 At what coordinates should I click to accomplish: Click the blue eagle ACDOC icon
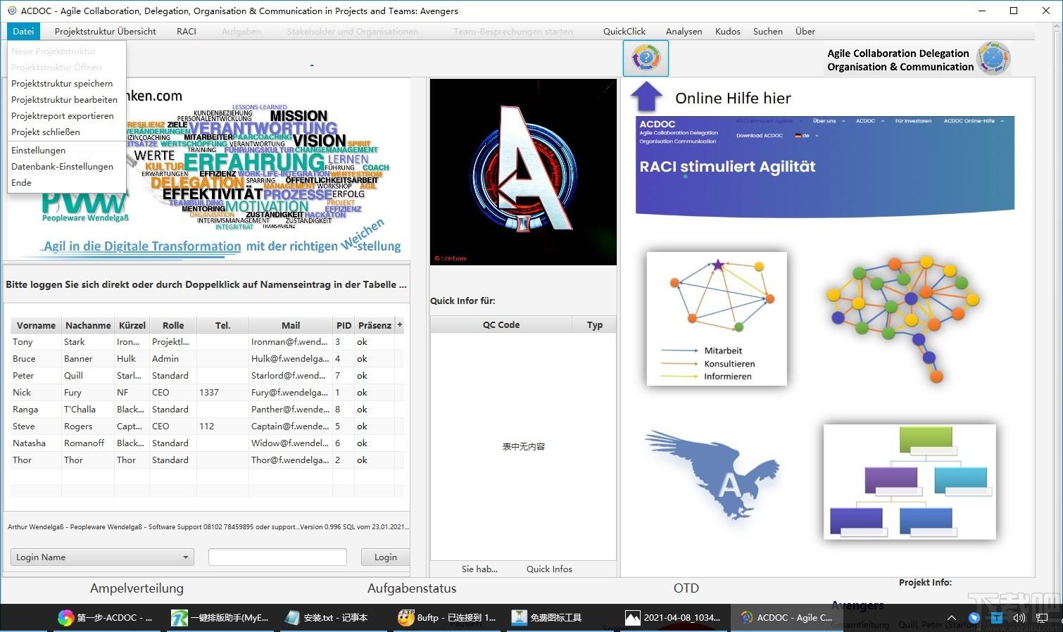[x=712, y=475]
